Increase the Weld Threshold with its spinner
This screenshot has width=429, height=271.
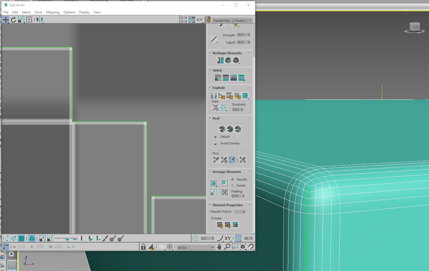[242, 108]
